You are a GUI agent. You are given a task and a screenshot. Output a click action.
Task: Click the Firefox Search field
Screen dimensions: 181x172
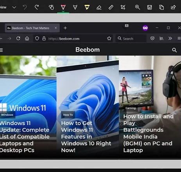click(131, 39)
